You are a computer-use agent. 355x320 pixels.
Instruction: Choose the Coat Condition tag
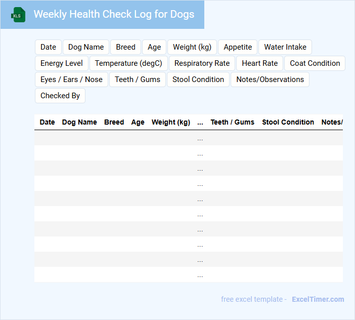(x=315, y=63)
